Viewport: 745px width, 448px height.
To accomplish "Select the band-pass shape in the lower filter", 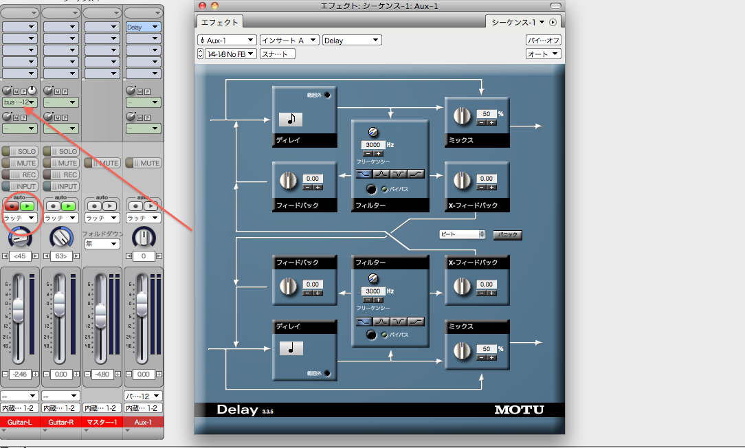I will tap(381, 322).
